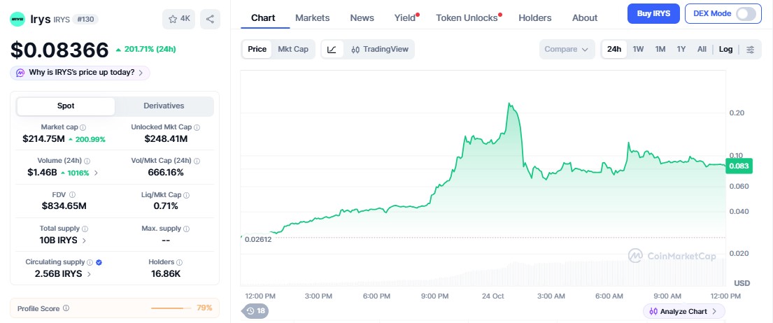This screenshot has width=773, height=323.
Task: Click Unlocked Mkt Cap info icon
Action: 197,127
